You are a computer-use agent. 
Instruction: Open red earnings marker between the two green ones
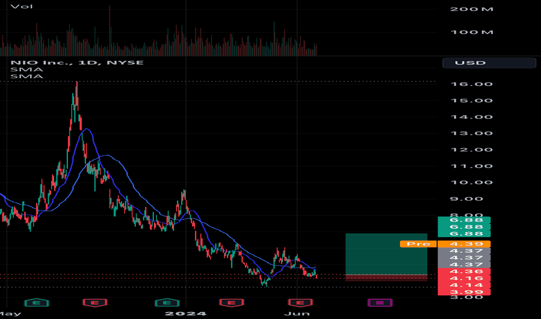click(95, 303)
